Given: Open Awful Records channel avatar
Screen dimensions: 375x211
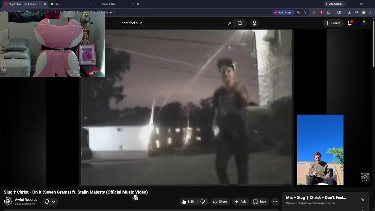Looking at the screenshot, I should (8, 201).
